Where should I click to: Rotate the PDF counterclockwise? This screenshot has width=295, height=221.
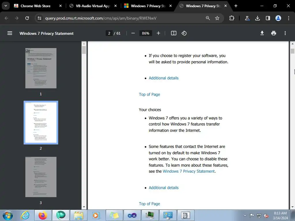tap(184, 33)
